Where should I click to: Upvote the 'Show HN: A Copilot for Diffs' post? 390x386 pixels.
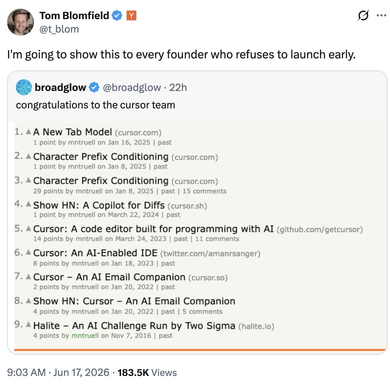tap(29, 204)
